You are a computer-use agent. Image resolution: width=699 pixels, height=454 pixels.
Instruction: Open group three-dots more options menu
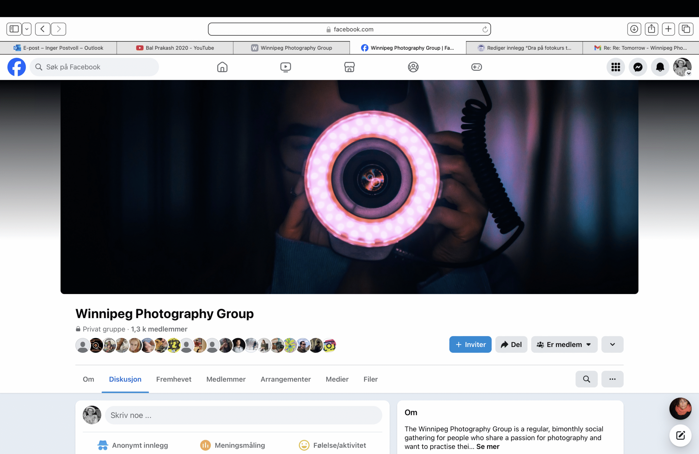pos(612,379)
